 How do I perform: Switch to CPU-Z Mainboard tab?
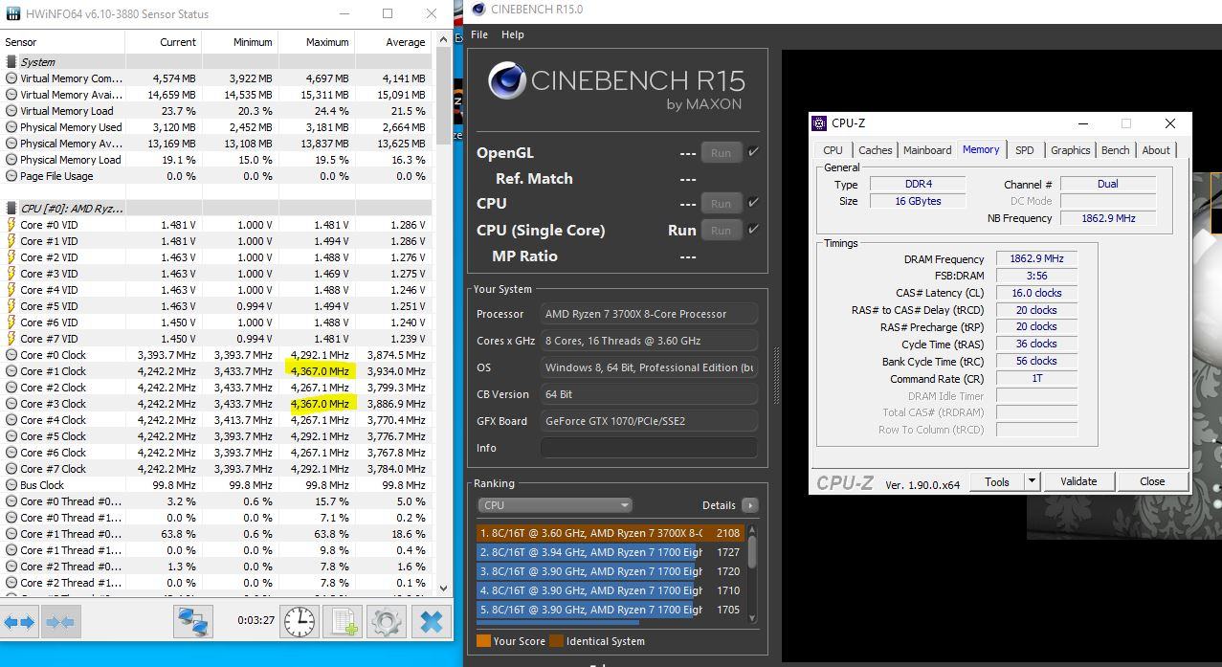pyautogui.click(x=927, y=150)
